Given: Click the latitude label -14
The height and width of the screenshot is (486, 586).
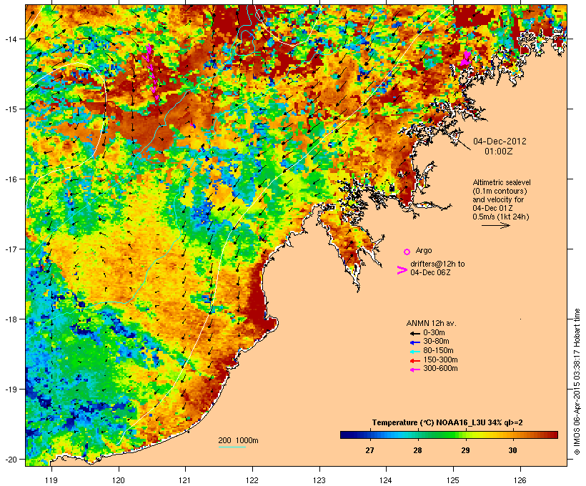Looking at the screenshot, I should coord(10,39).
